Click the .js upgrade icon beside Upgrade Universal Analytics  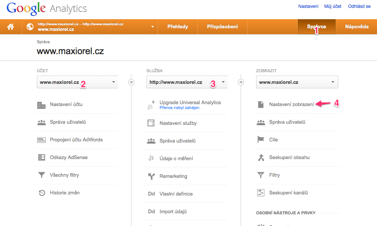coord(151,105)
